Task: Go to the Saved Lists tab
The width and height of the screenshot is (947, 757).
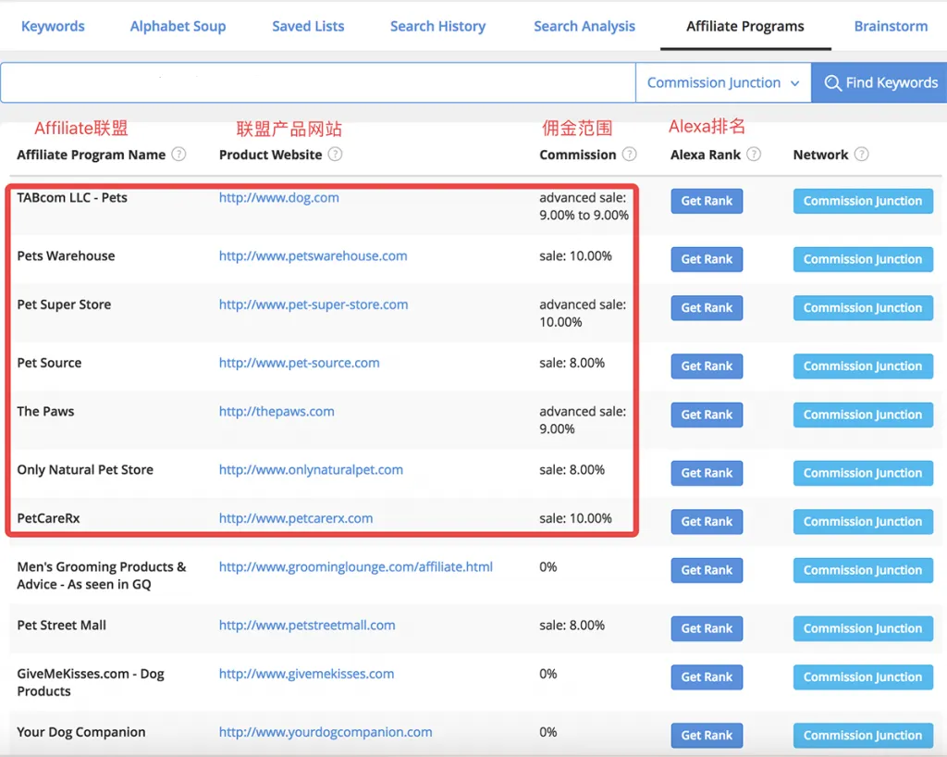Action: point(308,26)
